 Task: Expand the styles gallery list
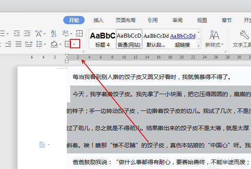pos(199,45)
